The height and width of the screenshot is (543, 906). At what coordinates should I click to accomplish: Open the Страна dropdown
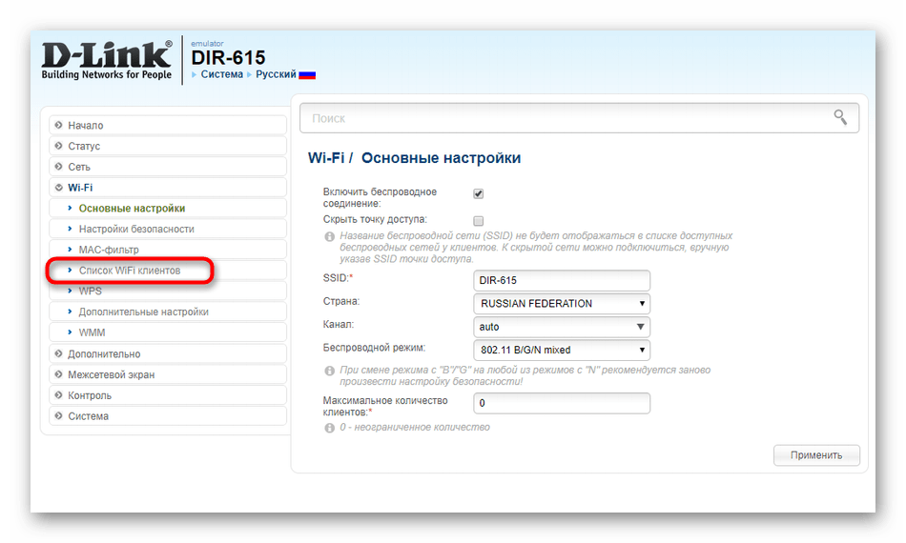[562, 304]
